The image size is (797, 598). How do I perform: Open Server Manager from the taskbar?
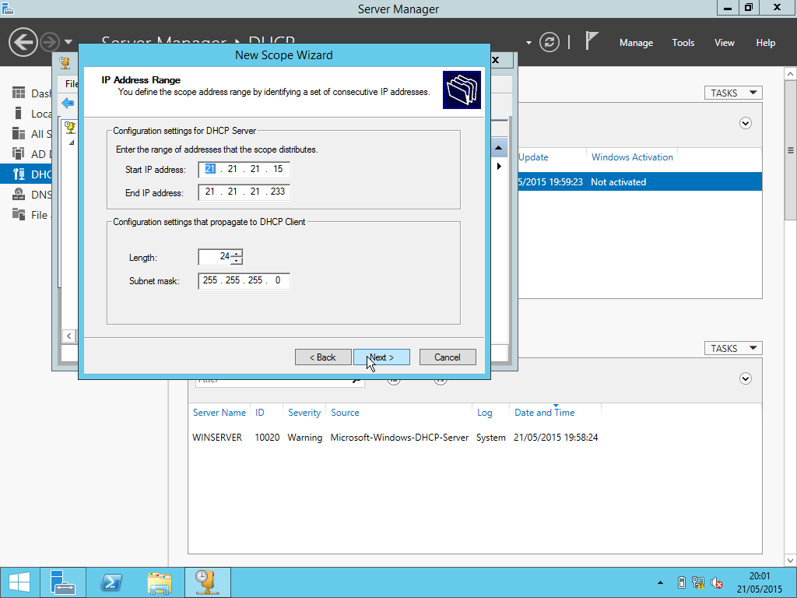tap(63, 582)
